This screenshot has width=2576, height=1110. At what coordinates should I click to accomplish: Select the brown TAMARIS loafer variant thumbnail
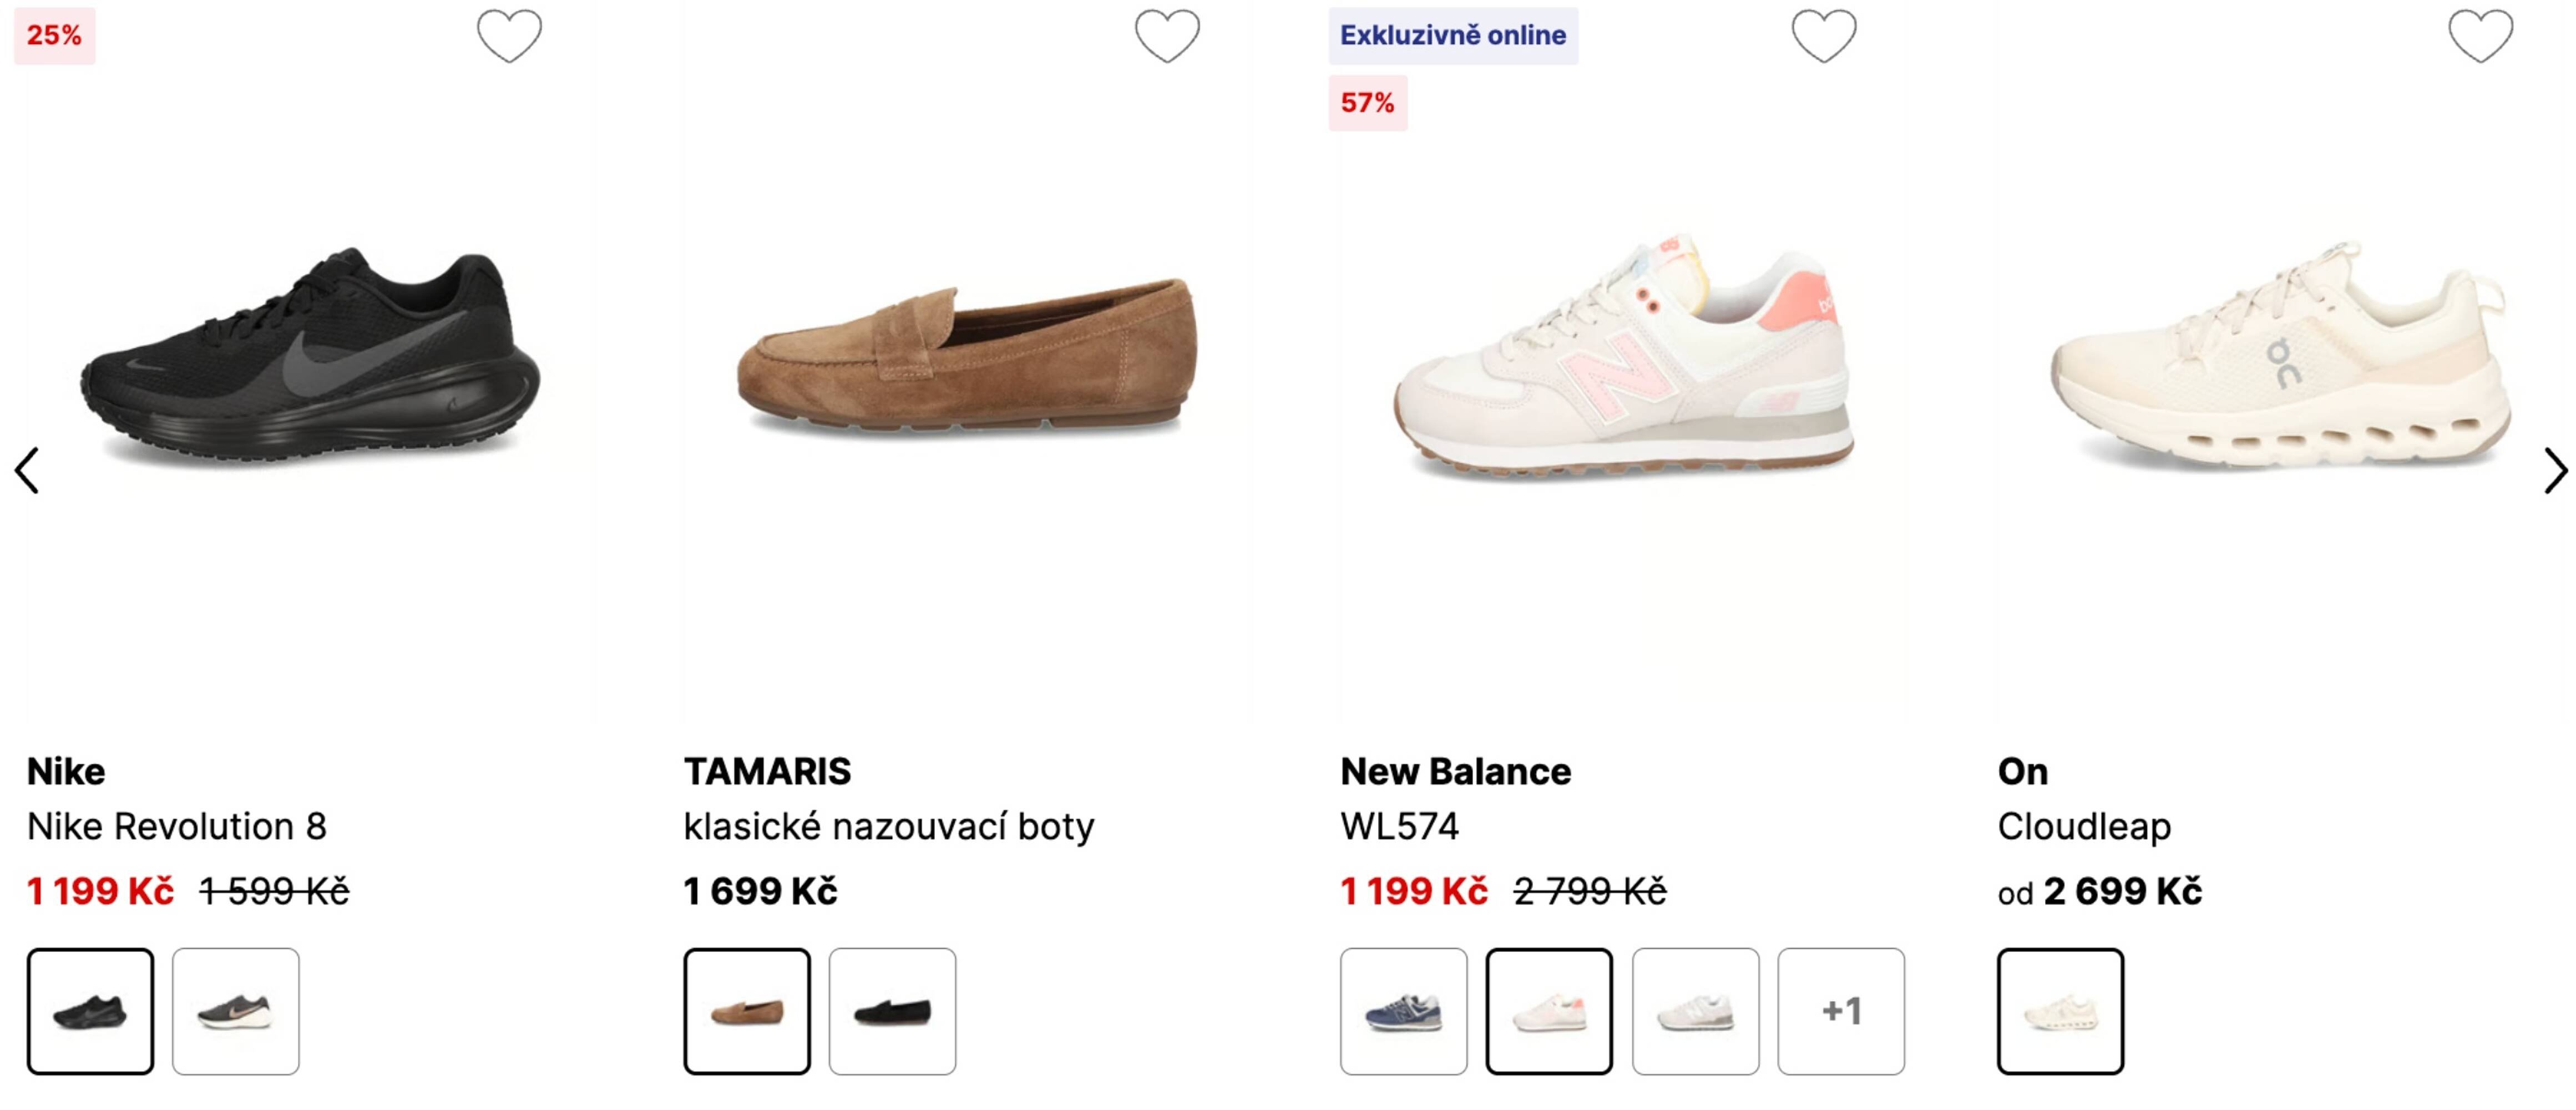point(747,1011)
